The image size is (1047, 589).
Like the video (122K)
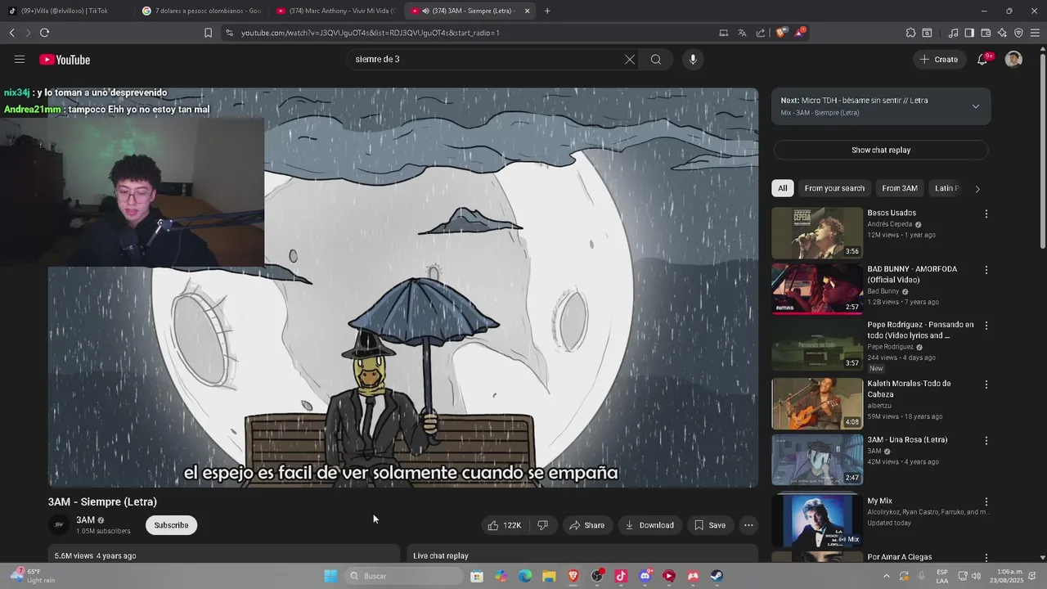point(505,525)
